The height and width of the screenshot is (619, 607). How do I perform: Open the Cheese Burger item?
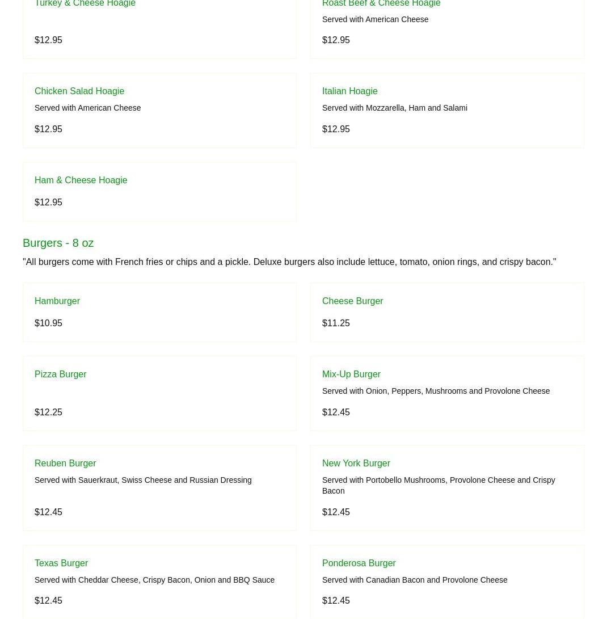[352, 301]
